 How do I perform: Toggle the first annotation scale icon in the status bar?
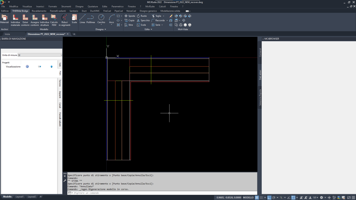pos(301,197)
